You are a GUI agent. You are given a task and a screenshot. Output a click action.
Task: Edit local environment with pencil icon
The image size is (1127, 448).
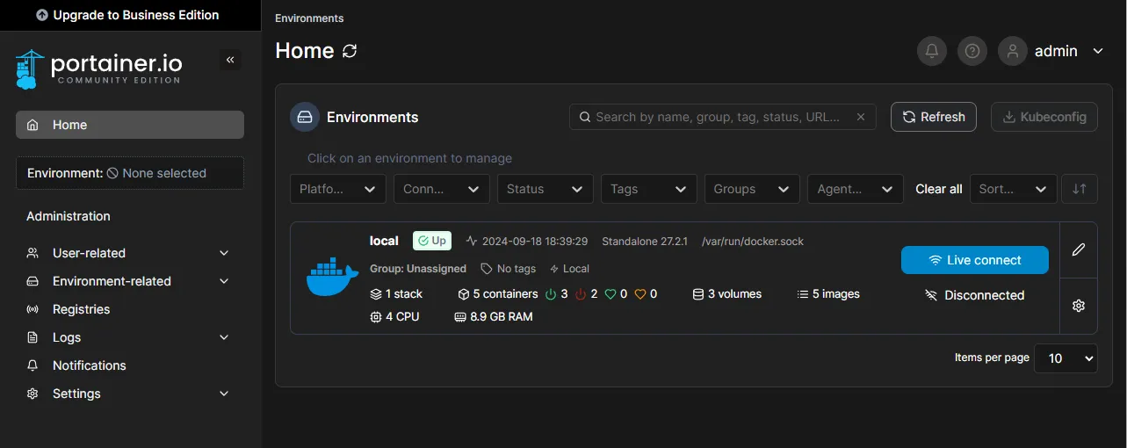1079,249
